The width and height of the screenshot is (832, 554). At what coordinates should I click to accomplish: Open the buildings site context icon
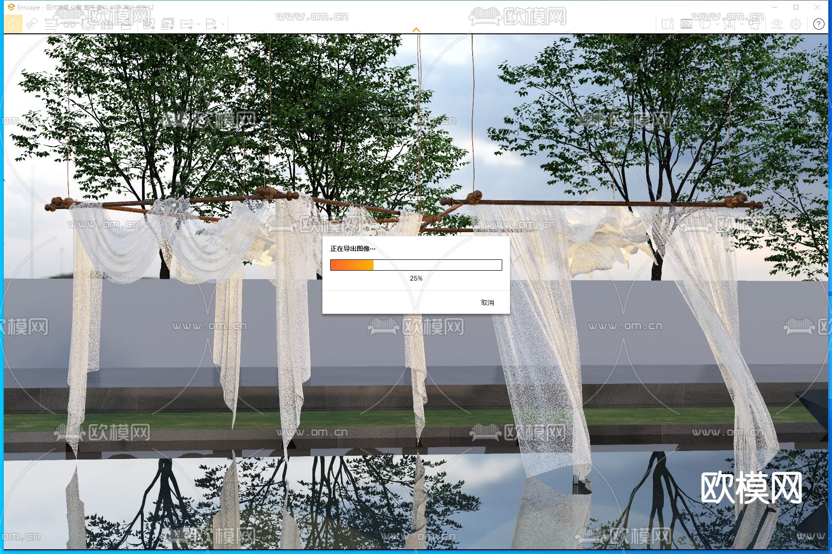(107, 24)
